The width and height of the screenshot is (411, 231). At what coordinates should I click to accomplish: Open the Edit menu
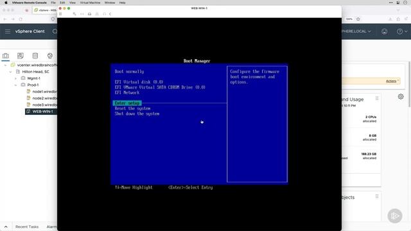62,3
